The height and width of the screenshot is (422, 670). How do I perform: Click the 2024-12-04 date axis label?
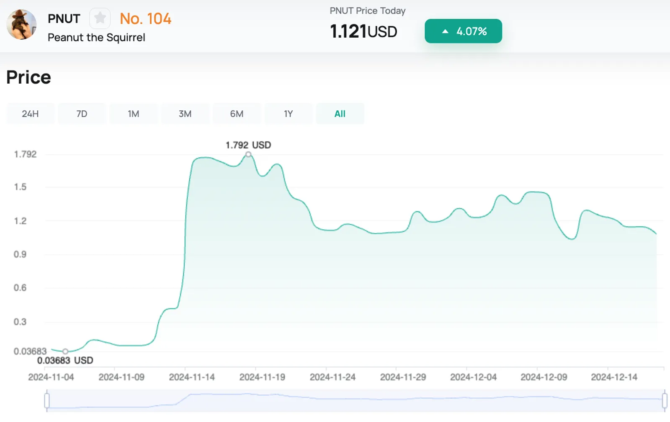pos(473,377)
